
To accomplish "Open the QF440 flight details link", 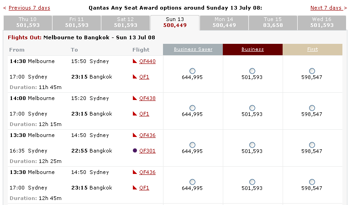I will (147, 61).
